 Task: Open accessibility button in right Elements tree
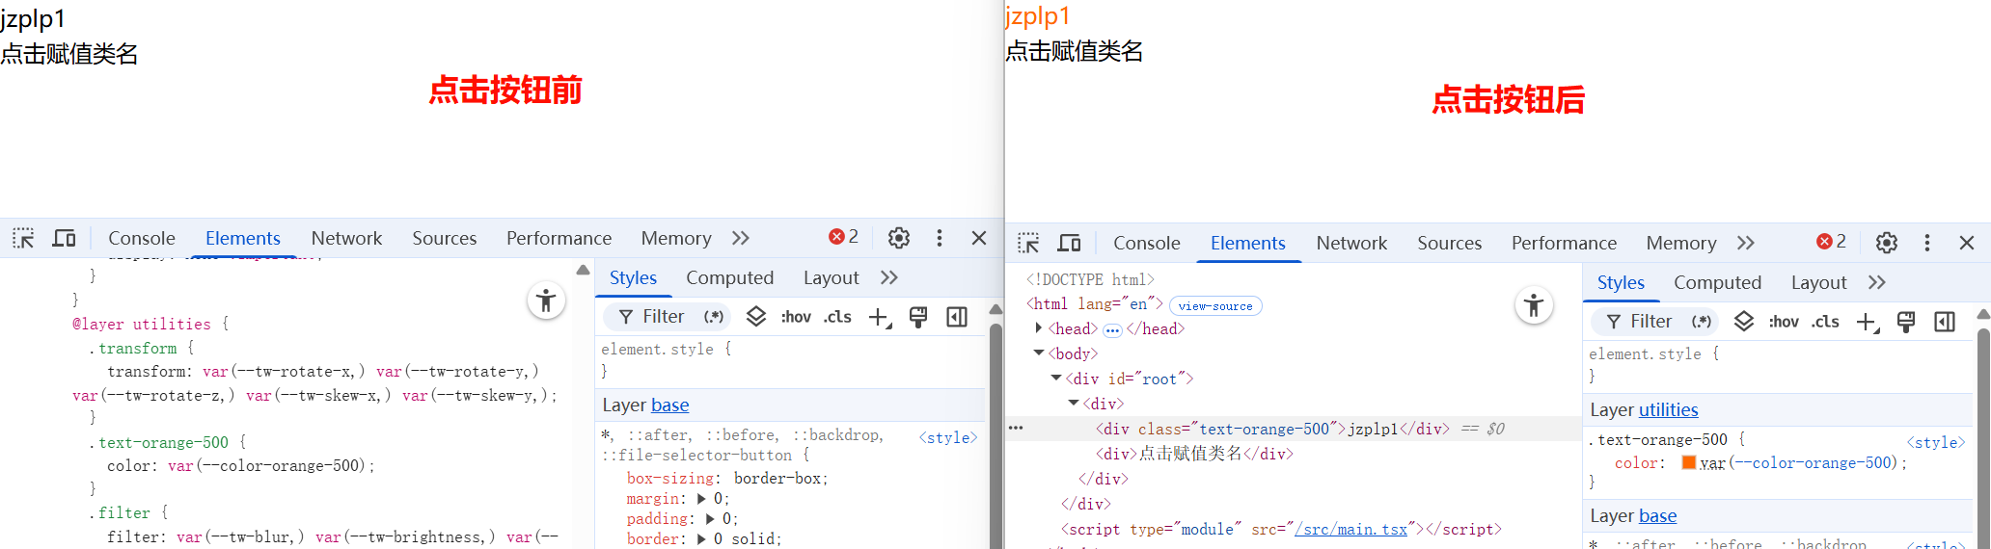click(1534, 306)
